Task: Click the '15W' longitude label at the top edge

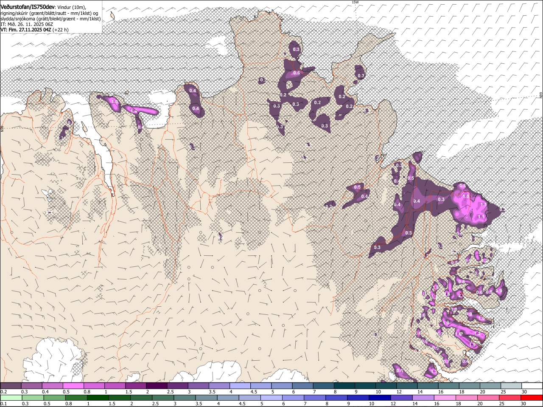Action: pos(355,2)
